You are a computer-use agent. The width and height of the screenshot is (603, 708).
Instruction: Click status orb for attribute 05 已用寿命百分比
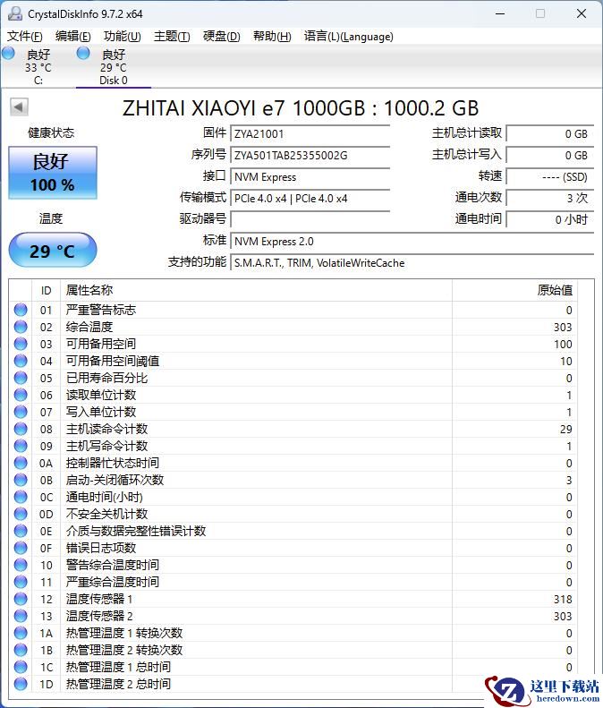click(21, 378)
